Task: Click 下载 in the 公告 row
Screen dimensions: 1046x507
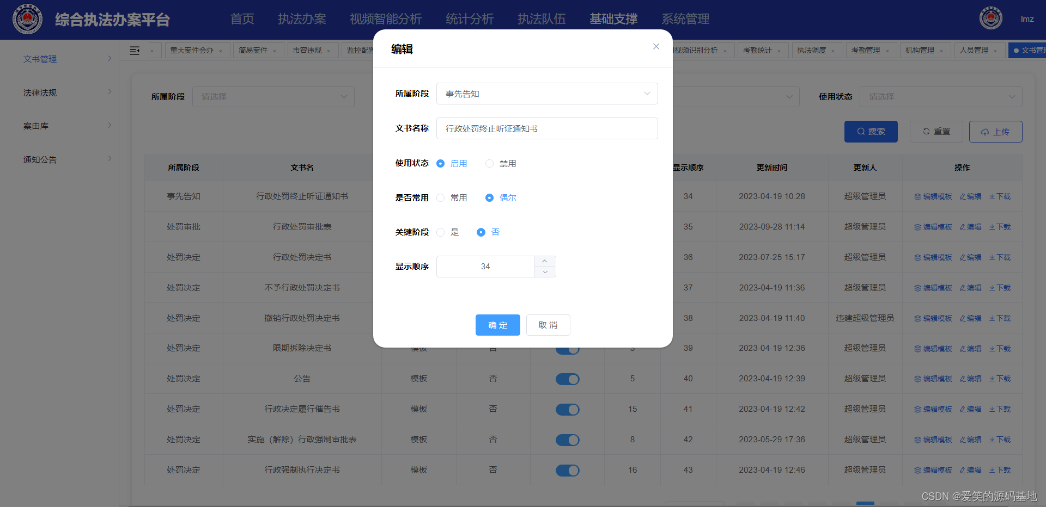Action: pyautogui.click(x=1000, y=379)
